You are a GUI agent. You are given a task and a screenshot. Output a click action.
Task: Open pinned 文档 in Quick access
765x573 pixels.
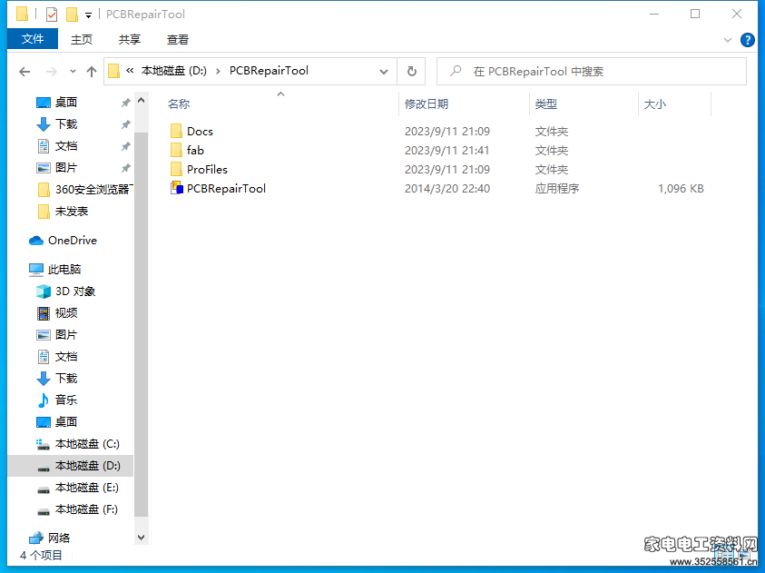click(66, 146)
